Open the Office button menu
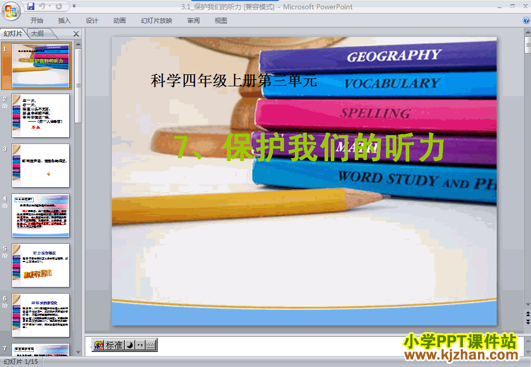This screenshot has width=531, height=367. 11,10
